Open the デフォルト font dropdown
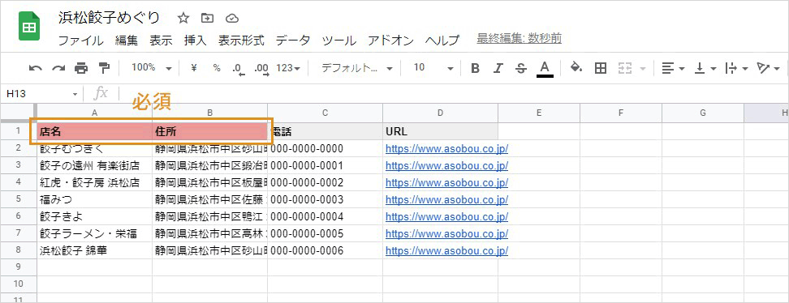 tap(357, 68)
